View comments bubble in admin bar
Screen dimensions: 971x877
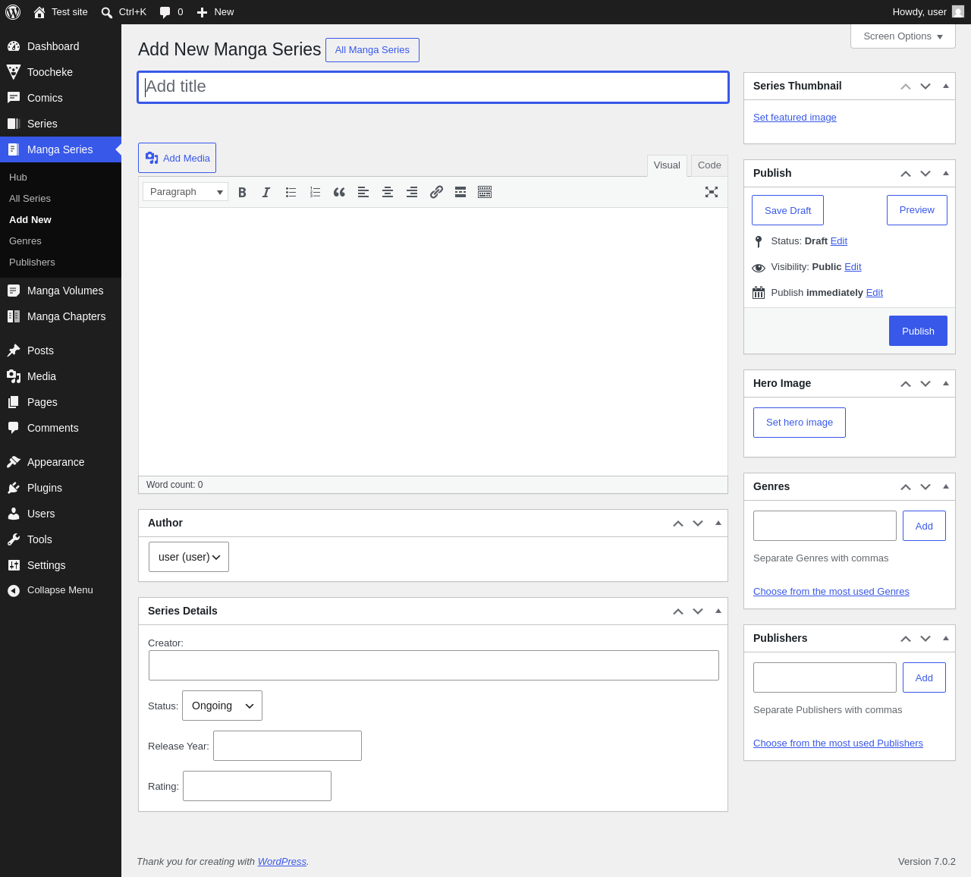(171, 12)
